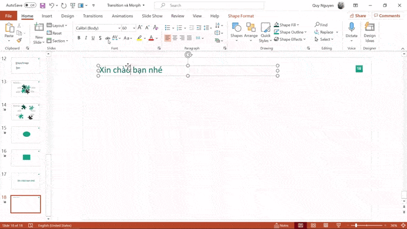Open the Comments pane

click(387, 15)
